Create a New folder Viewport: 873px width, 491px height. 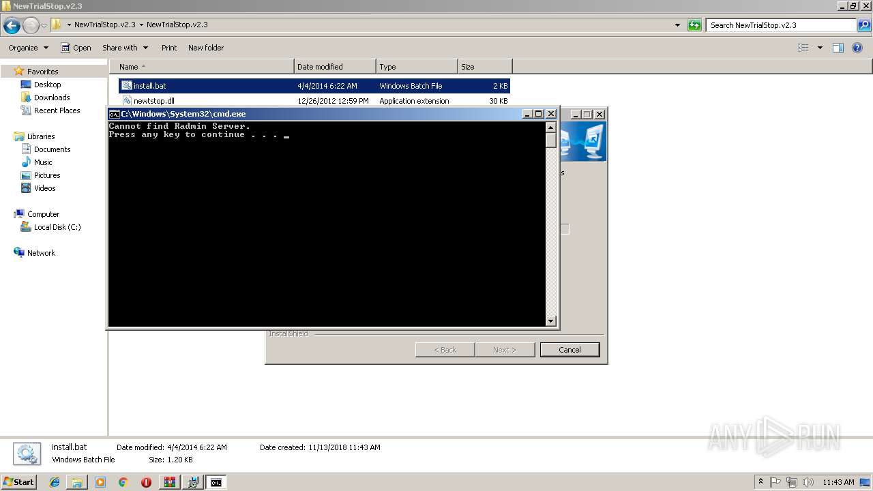tap(206, 48)
